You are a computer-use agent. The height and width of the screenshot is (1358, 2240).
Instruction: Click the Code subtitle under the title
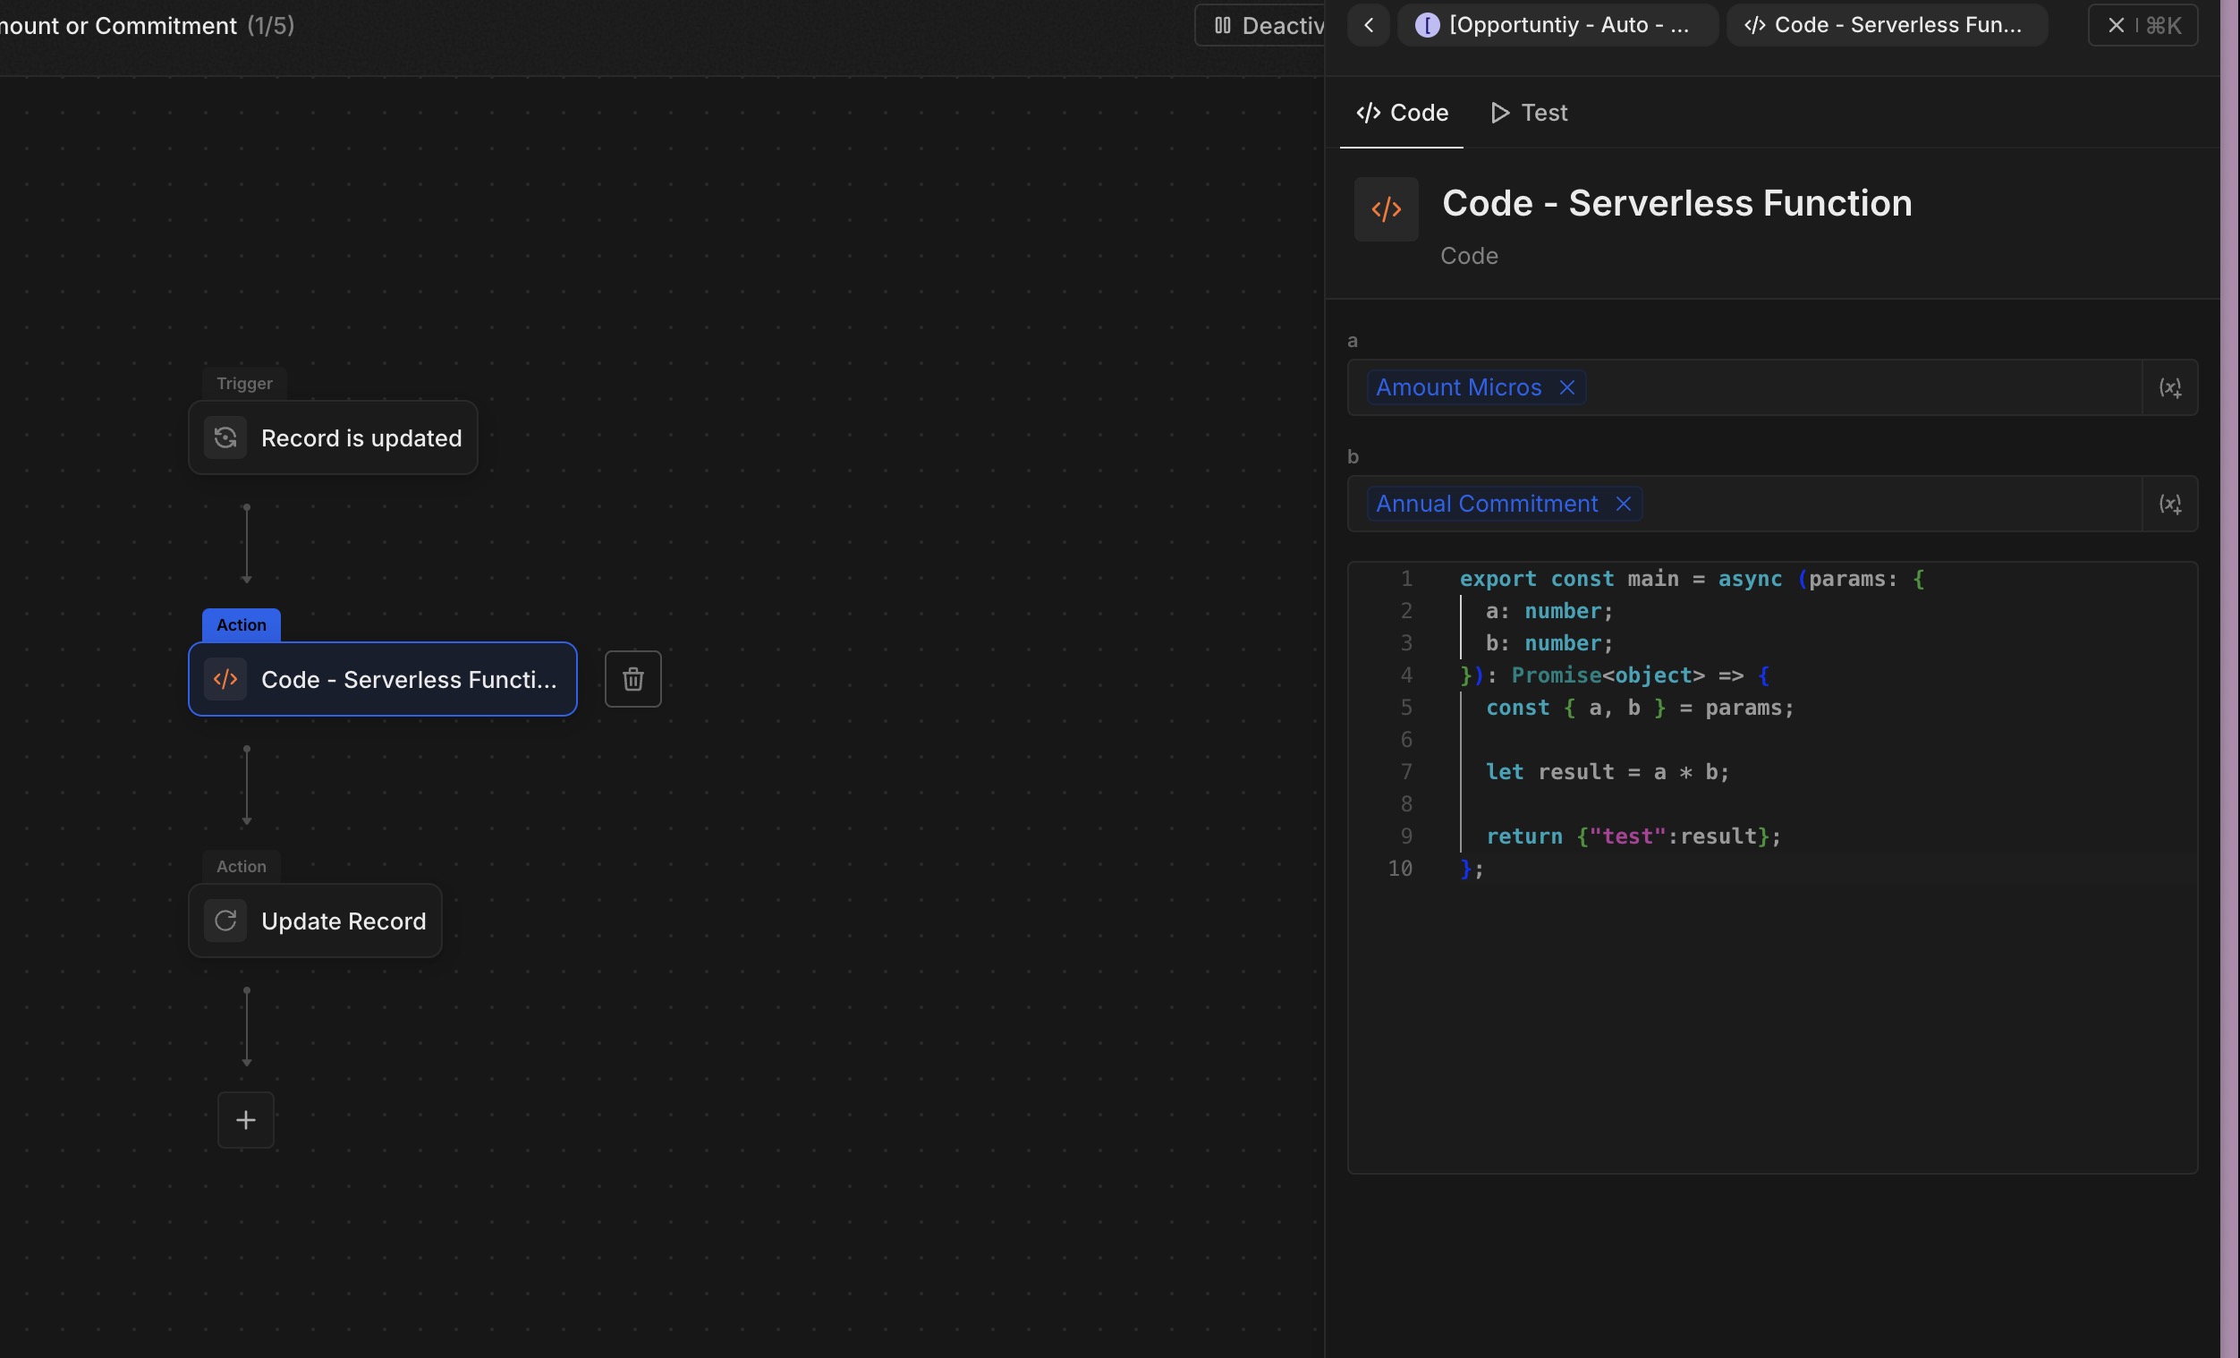coord(1469,257)
